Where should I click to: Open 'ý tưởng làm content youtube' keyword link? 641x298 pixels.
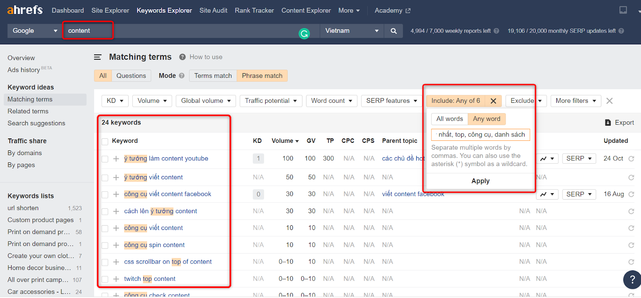166,158
